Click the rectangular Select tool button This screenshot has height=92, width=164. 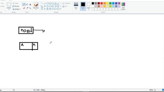tap(9, 5)
